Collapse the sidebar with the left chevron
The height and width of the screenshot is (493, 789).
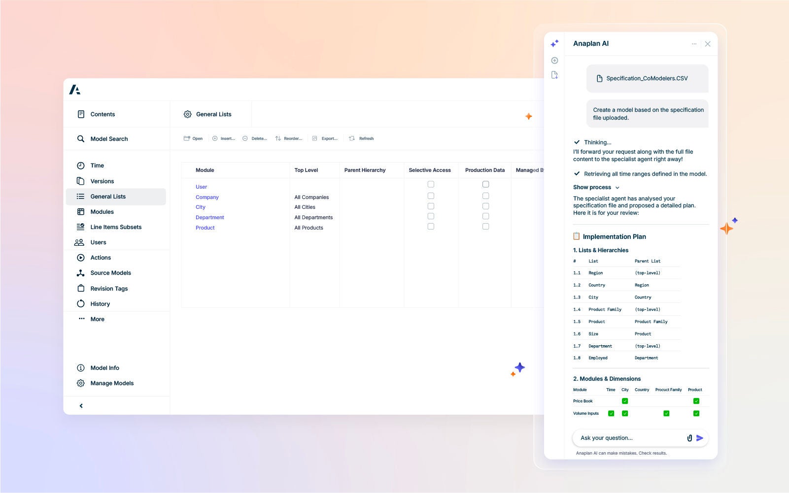coord(81,406)
